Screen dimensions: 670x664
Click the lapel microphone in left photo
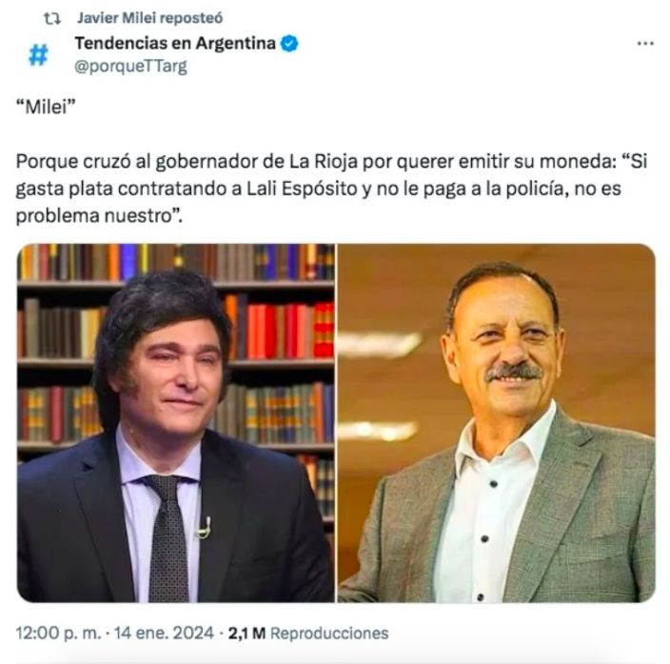click(x=204, y=525)
